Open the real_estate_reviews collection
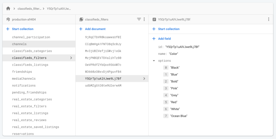The width and height of the screenshot is (276, 139). coord(39,120)
